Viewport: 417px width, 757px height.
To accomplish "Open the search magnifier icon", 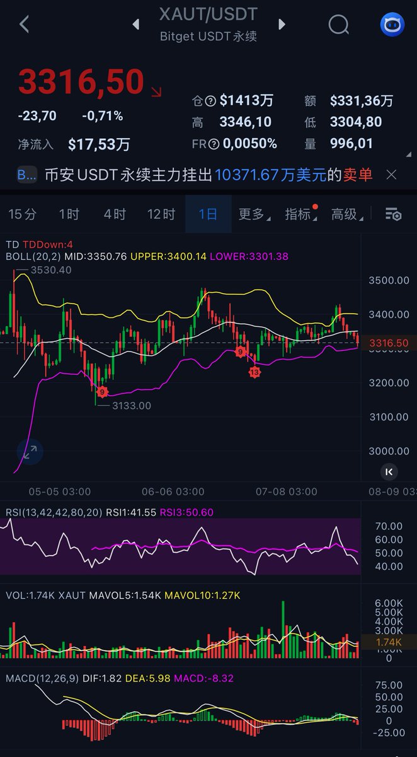I will tap(339, 25).
